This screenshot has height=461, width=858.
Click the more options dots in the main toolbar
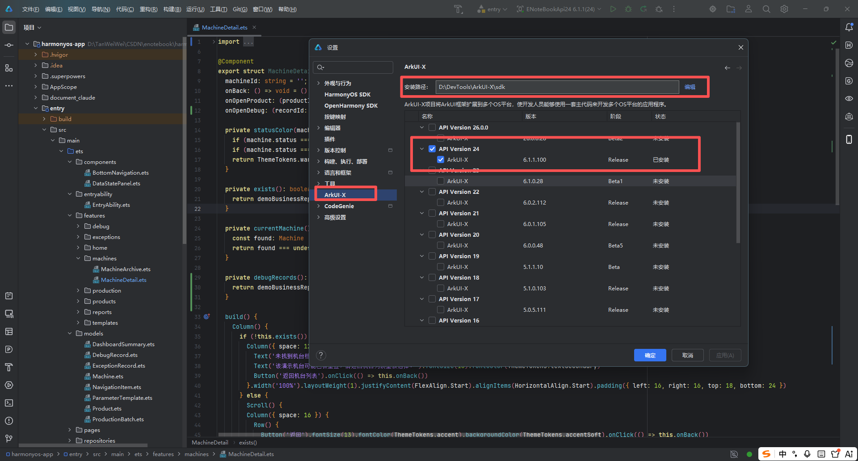[x=674, y=9]
